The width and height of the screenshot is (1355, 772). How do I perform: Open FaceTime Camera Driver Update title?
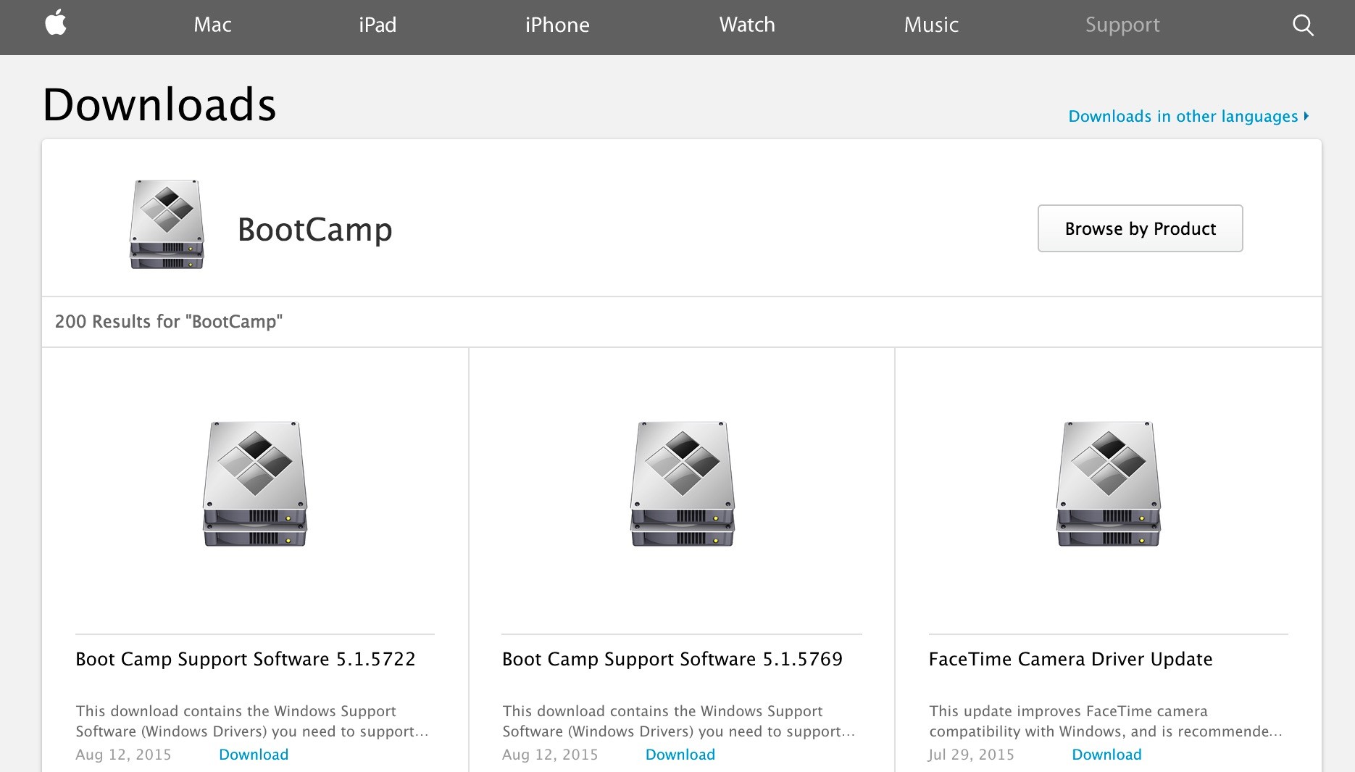coord(1070,659)
